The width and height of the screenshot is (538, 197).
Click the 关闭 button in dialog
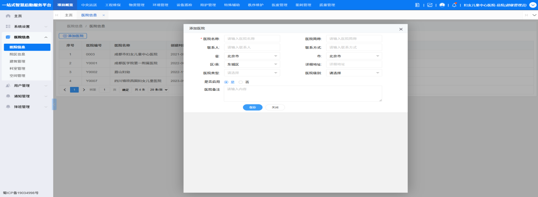click(275, 107)
